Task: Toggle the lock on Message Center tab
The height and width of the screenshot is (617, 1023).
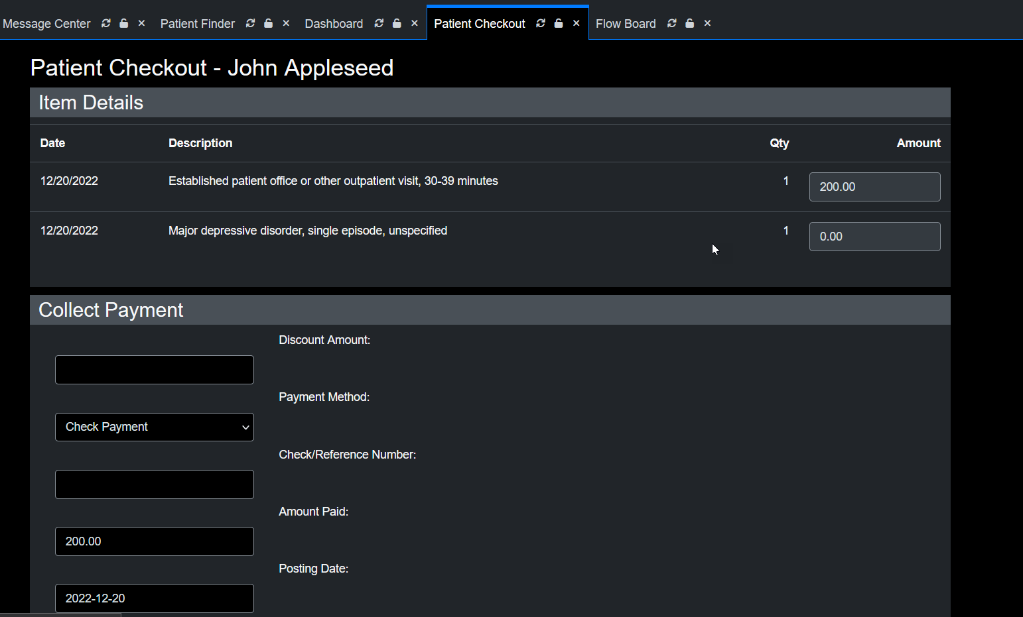Action: 123,23
